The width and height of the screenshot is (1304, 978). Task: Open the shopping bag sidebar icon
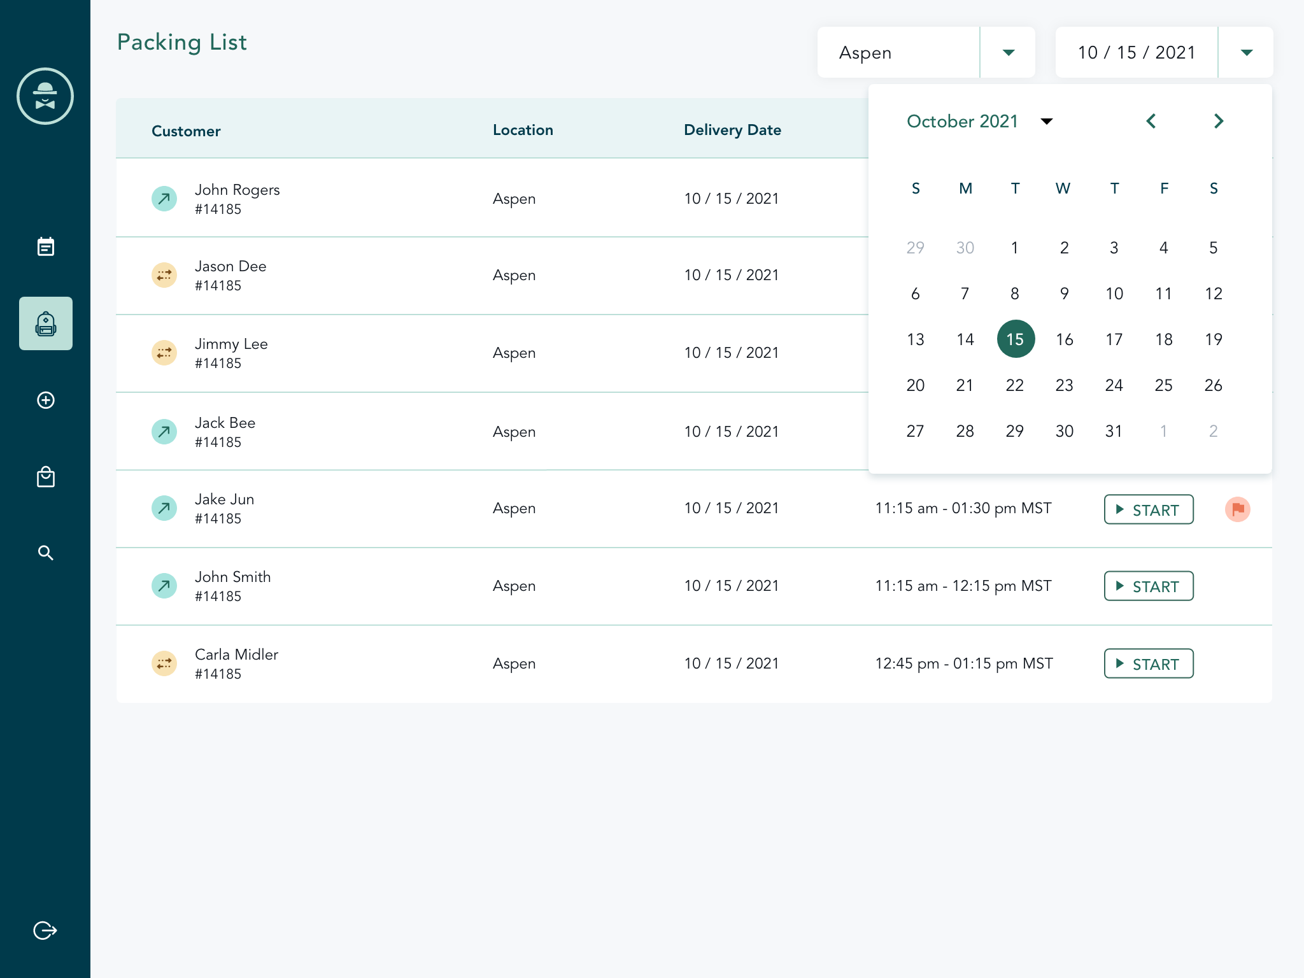pyautogui.click(x=45, y=477)
